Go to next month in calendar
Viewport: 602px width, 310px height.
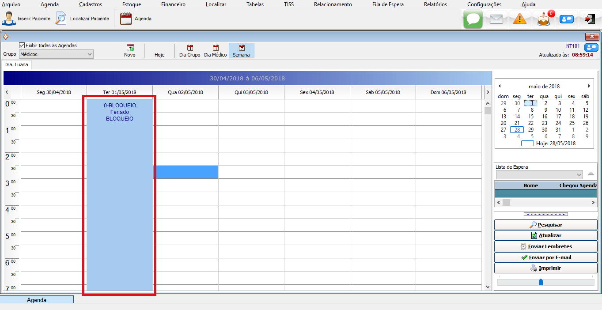pyautogui.click(x=589, y=86)
